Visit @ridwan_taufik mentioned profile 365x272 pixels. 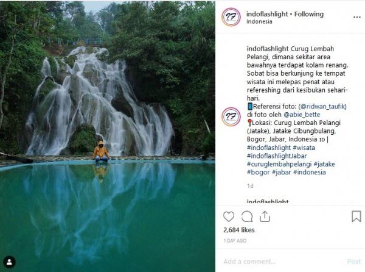click(x=323, y=106)
